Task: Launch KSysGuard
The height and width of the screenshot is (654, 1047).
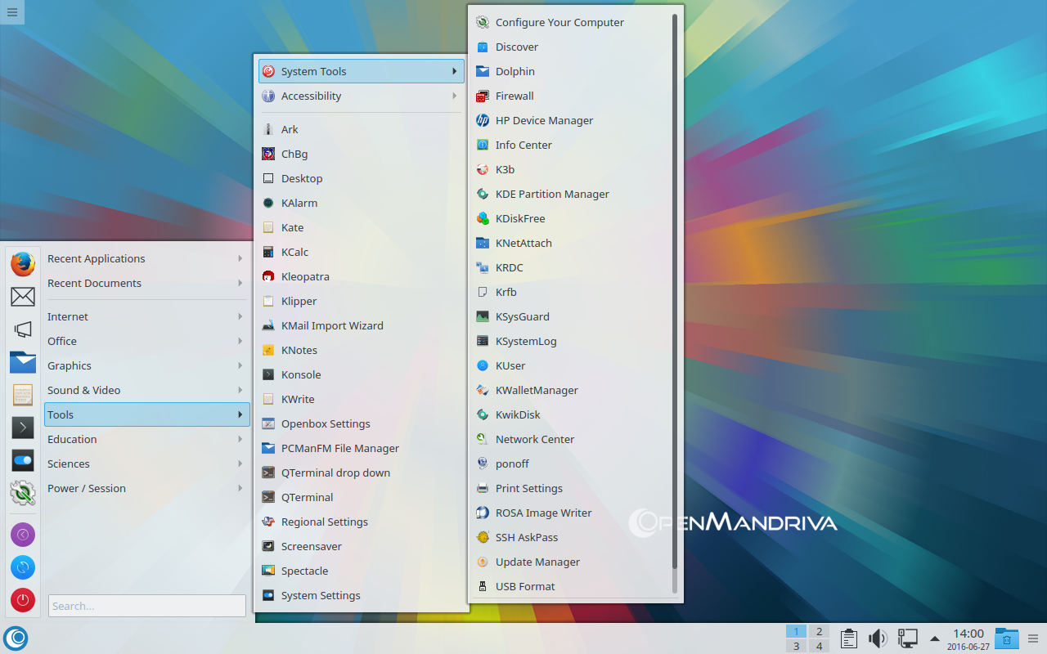Action: [x=572, y=316]
